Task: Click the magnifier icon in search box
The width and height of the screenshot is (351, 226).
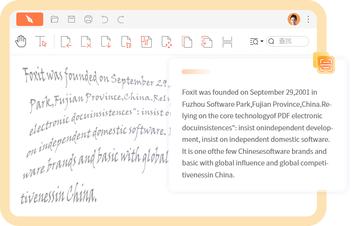Action: tap(271, 41)
